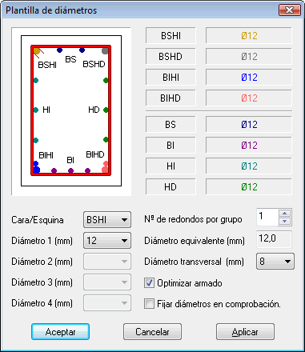Close the Plantilla de diámetros dialog
The height and width of the screenshot is (352, 305).
coord(290,10)
